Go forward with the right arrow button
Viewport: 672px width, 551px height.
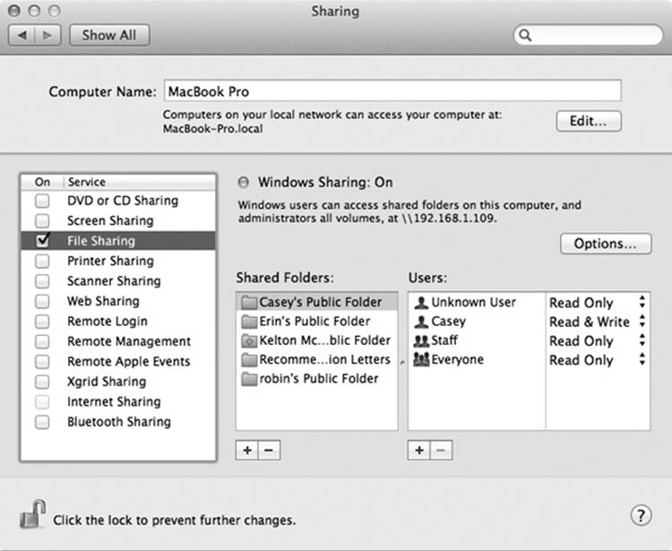47,35
